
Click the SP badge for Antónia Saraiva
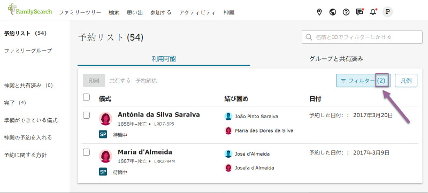[x=103, y=134]
